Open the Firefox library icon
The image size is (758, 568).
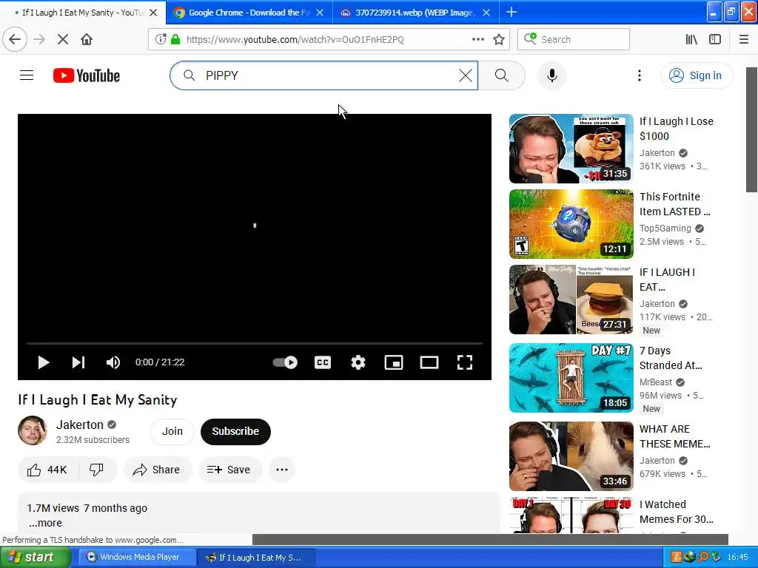(x=691, y=39)
